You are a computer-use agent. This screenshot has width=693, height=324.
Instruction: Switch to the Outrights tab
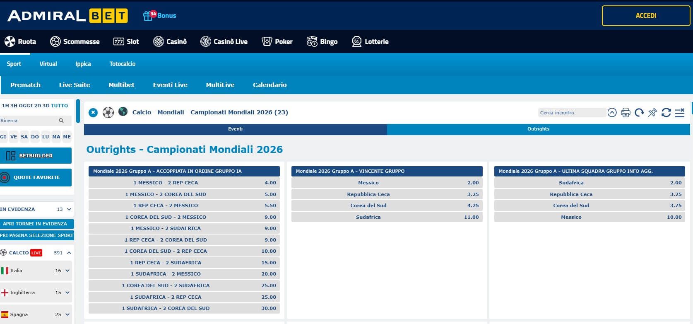coord(539,129)
